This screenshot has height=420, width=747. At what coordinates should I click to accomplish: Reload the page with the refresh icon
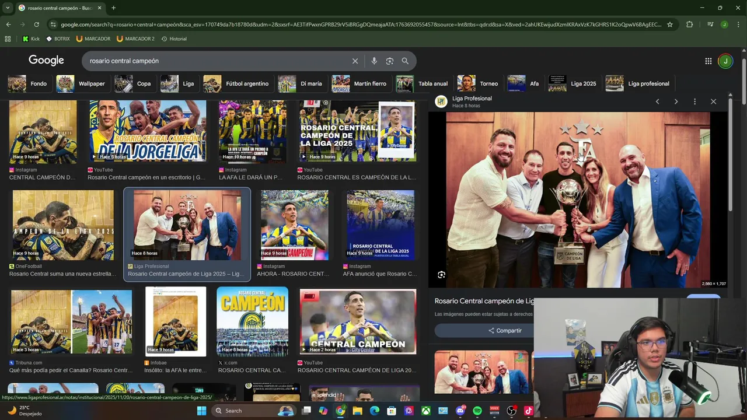pos(36,24)
